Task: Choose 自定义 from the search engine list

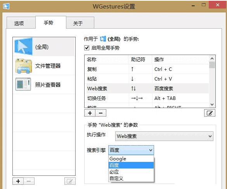Action: [x=131, y=178]
